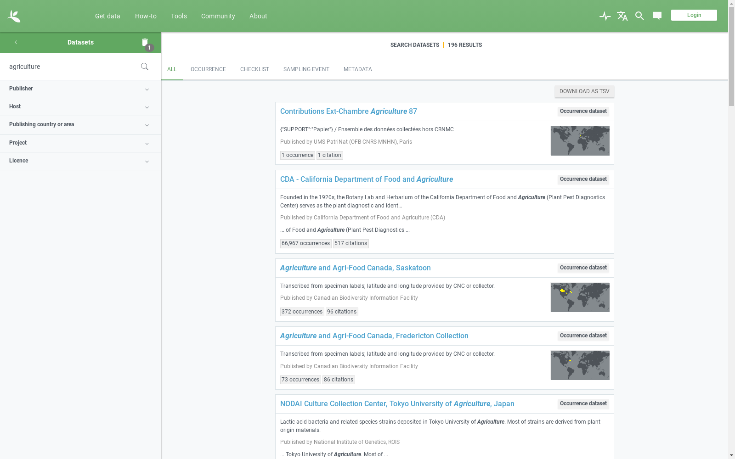Viewport: 735px width, 459px height.
Task: Click DOWNLOAD AS TSV button
Action: point(584,91)
